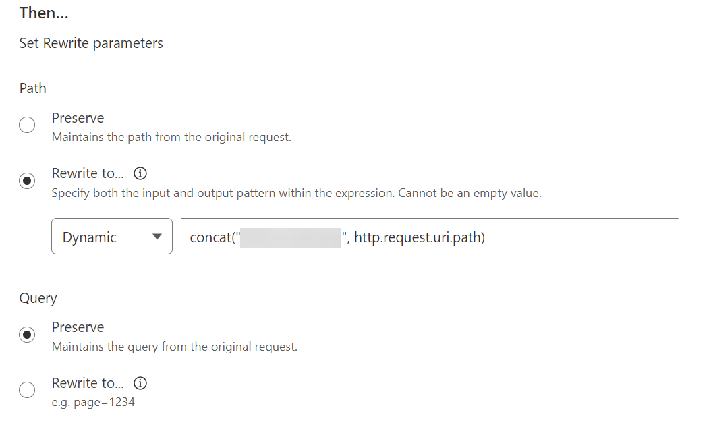Click the "Maintains the path from the original request" description
711x425 pixels.
point(171,137)
